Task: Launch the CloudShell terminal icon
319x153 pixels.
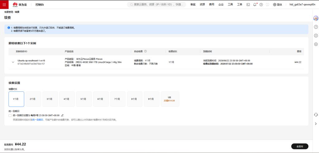Action: pyautogui.click(x=248, y=4)
